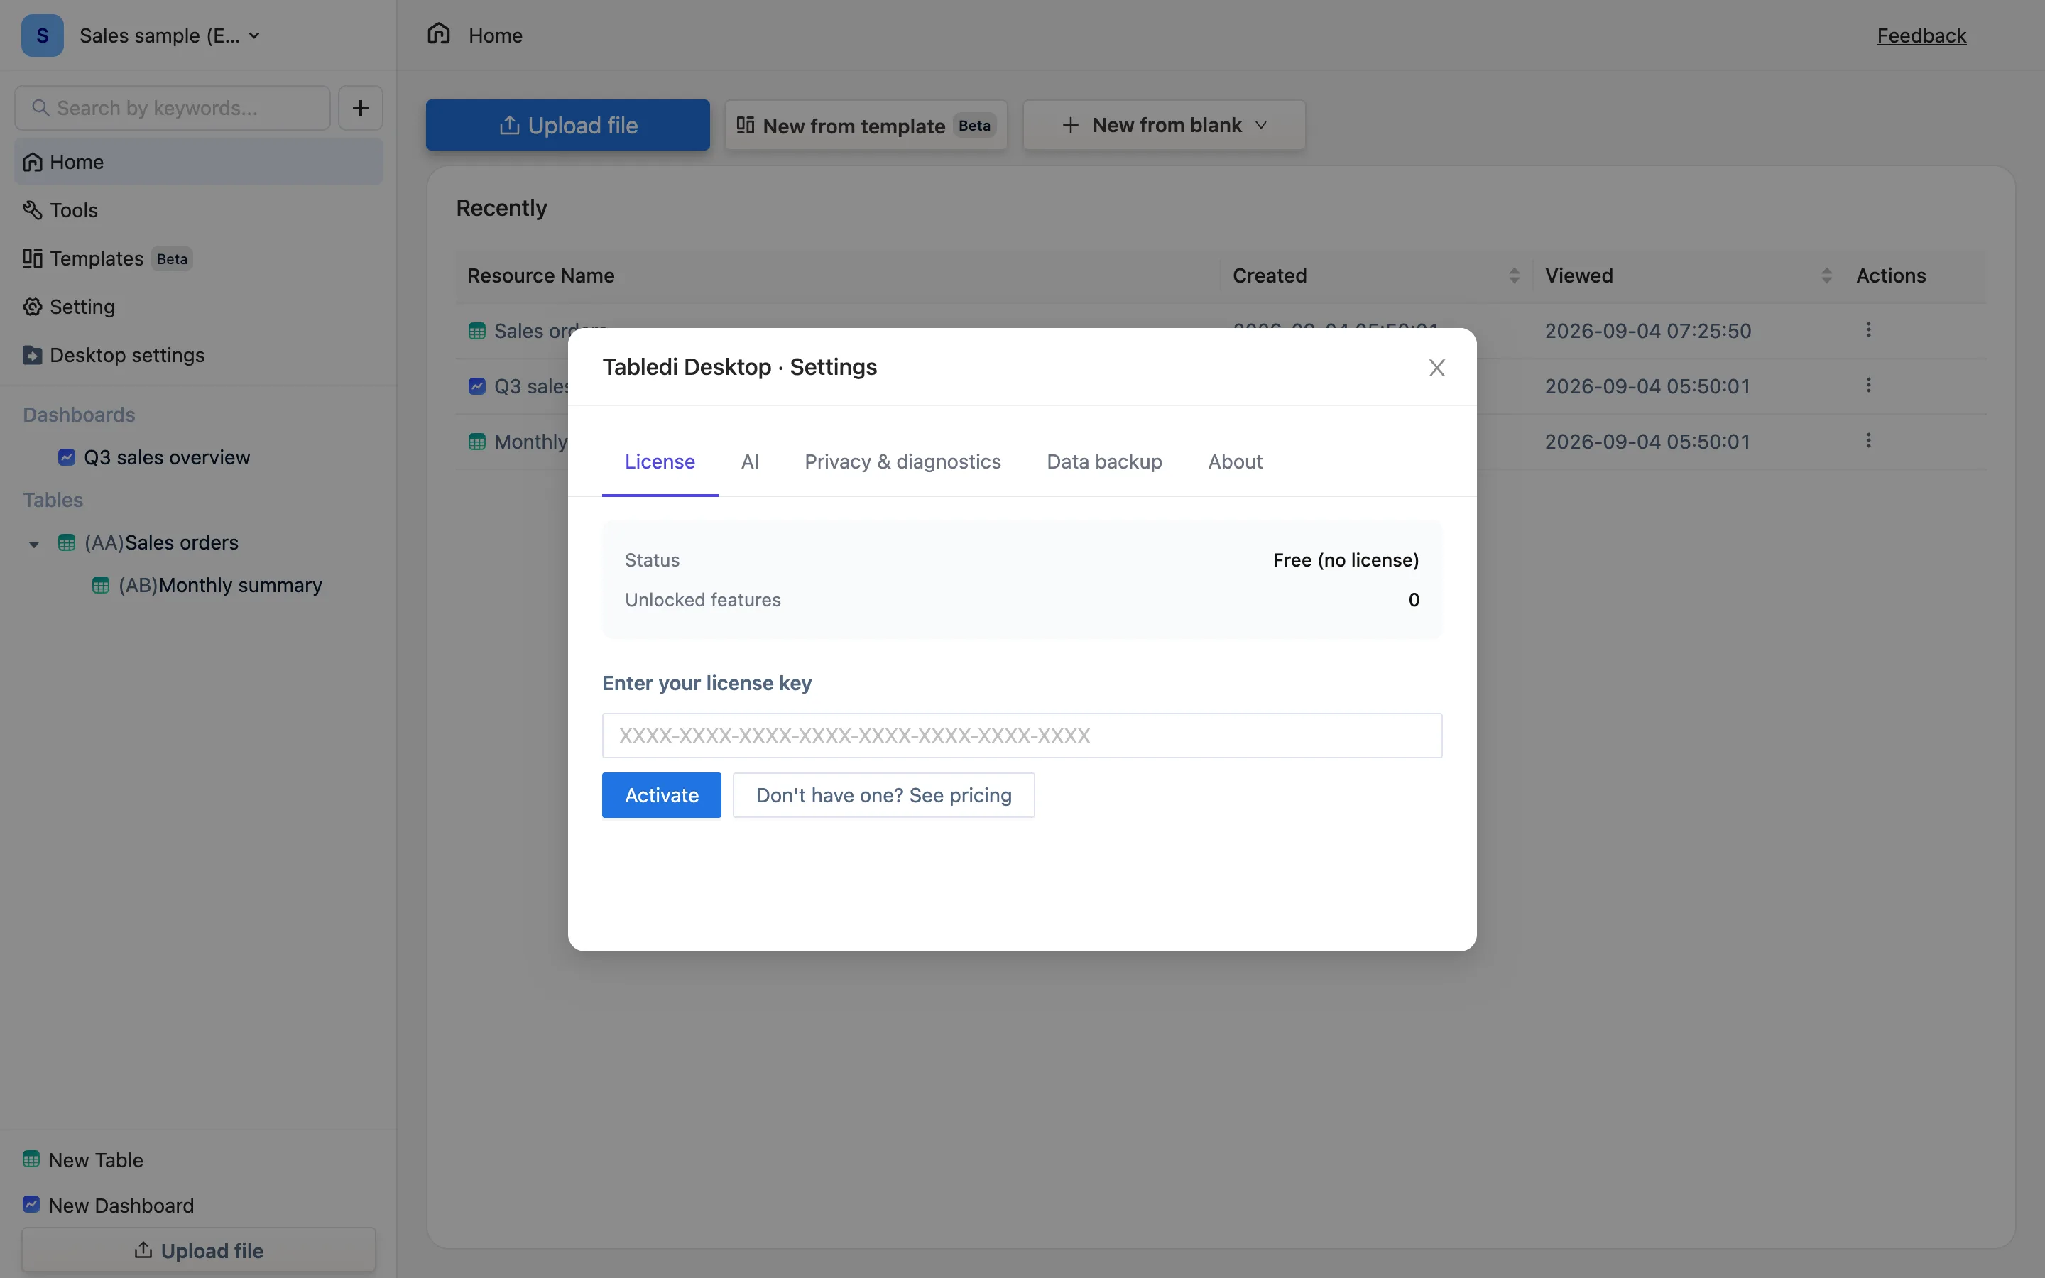Open Setting in the sidebar
Viewport: 2045px width, 1278px height.
point(199,307)
